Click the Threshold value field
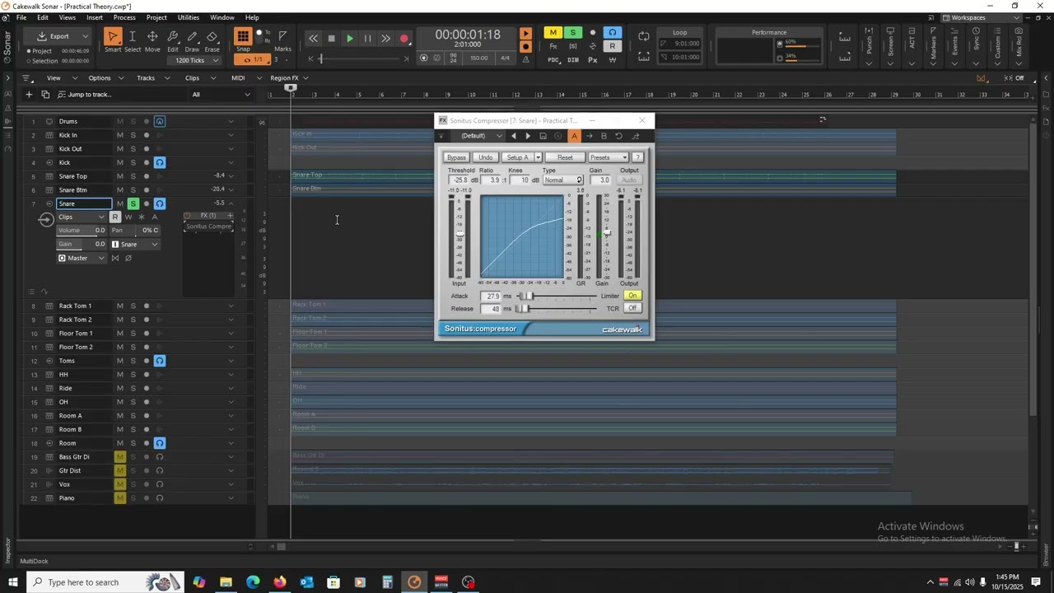 pos(459,180)
